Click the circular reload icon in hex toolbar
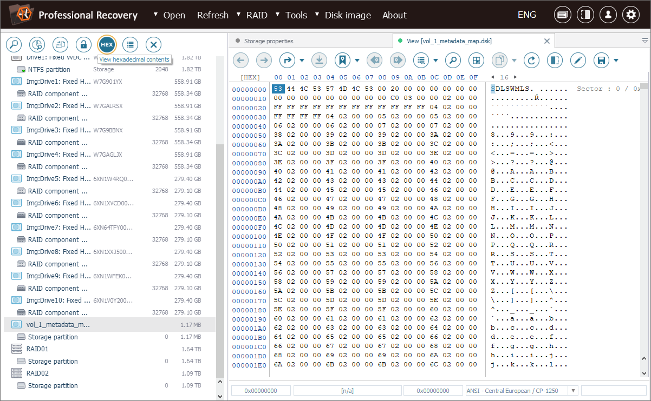651x401 pixels. click(531, 60)
